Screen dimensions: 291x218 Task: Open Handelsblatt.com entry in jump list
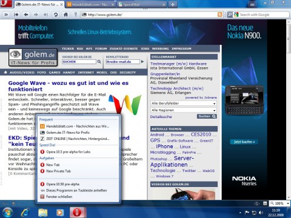click(x=78, y=126)
